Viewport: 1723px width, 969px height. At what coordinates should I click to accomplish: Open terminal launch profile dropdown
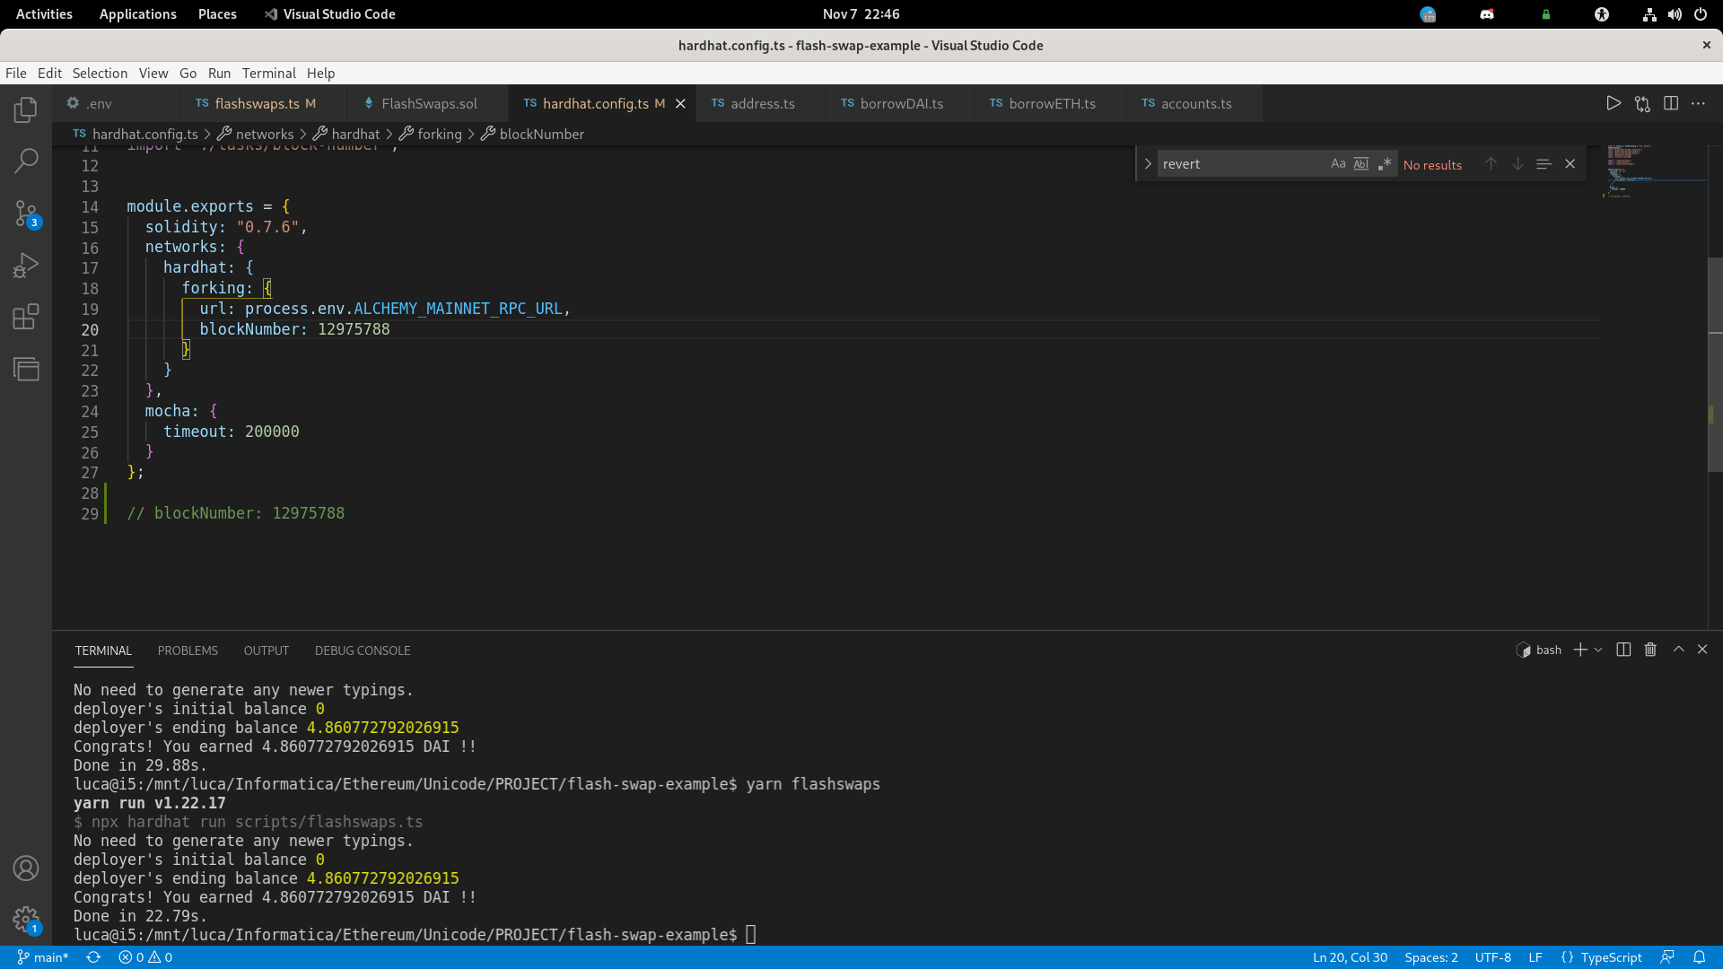[1598, 650]
